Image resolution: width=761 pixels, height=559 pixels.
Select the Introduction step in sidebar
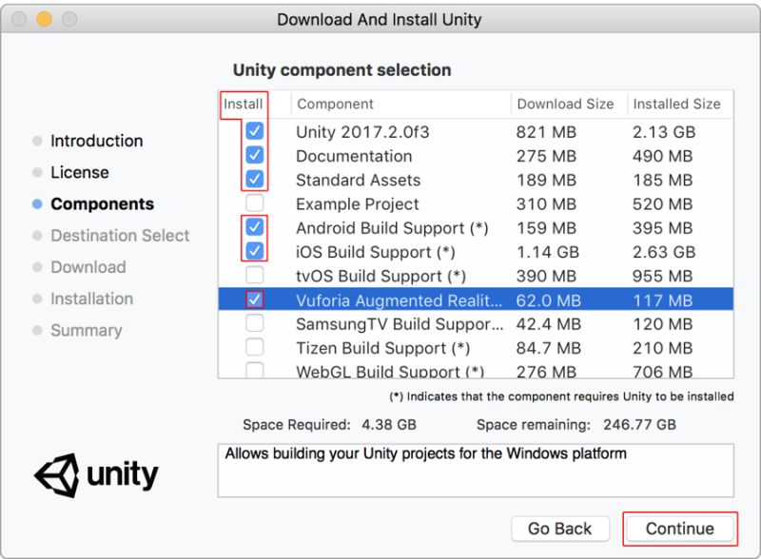click(97, 141)
